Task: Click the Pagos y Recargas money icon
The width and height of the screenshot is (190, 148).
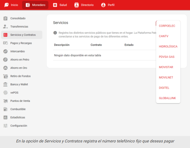Action: tap(5, 43)
